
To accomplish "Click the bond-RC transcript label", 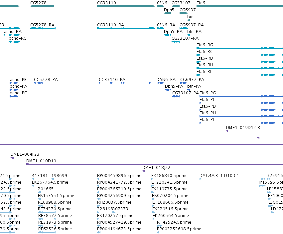I will pyautogui.click(x=17, y=38).
